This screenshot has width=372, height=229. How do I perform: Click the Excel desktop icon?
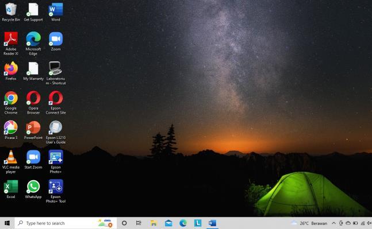pyautogui.click(x=11, y=189)
